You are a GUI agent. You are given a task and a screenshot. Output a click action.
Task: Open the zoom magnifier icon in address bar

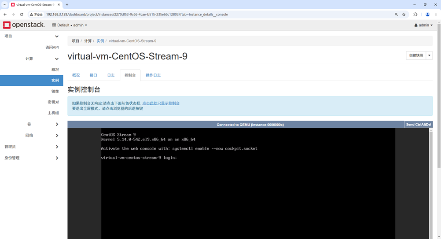(396, 15)
